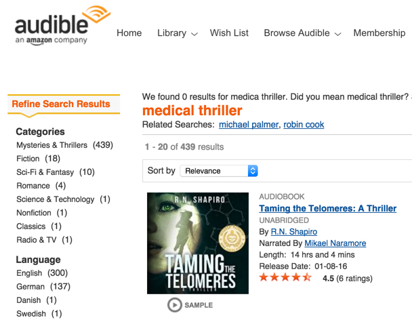Open the Wish List

pos(229,33)
